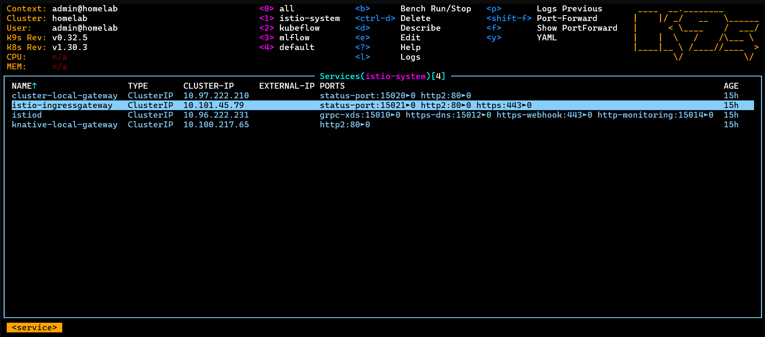Click the CPU n/a value
This screenshot has height=337, width=765.
coord(60,57)
